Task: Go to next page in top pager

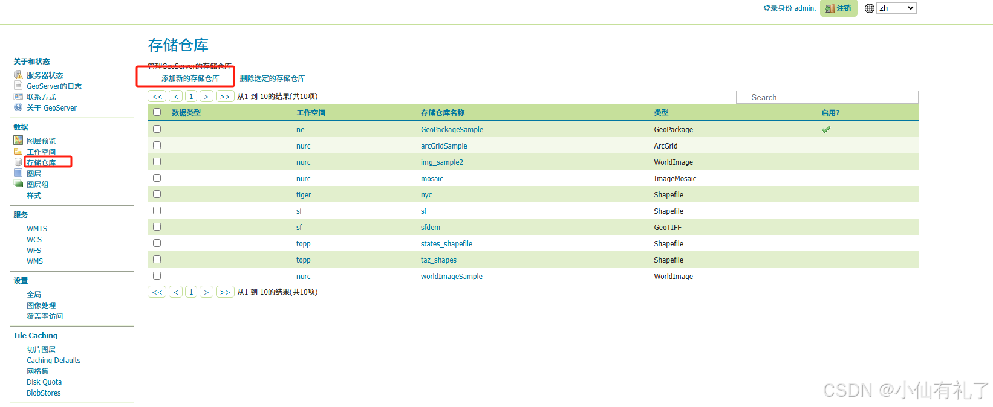Action: point(207,97)
